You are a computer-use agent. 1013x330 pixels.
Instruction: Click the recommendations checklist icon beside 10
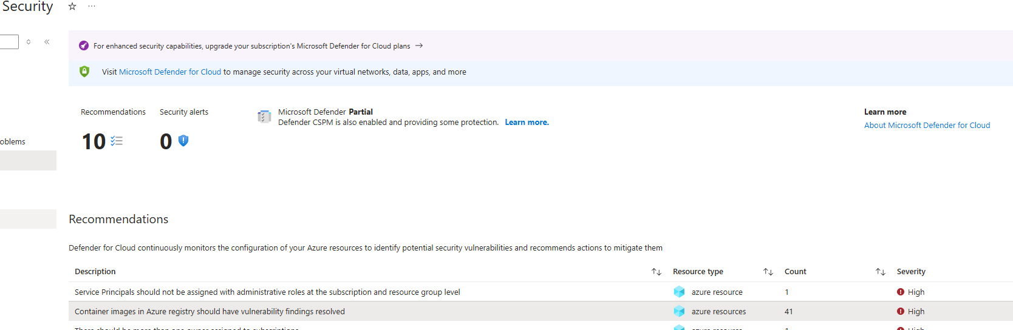117,141
